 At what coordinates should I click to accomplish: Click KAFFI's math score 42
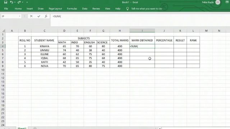pos(64,62)
